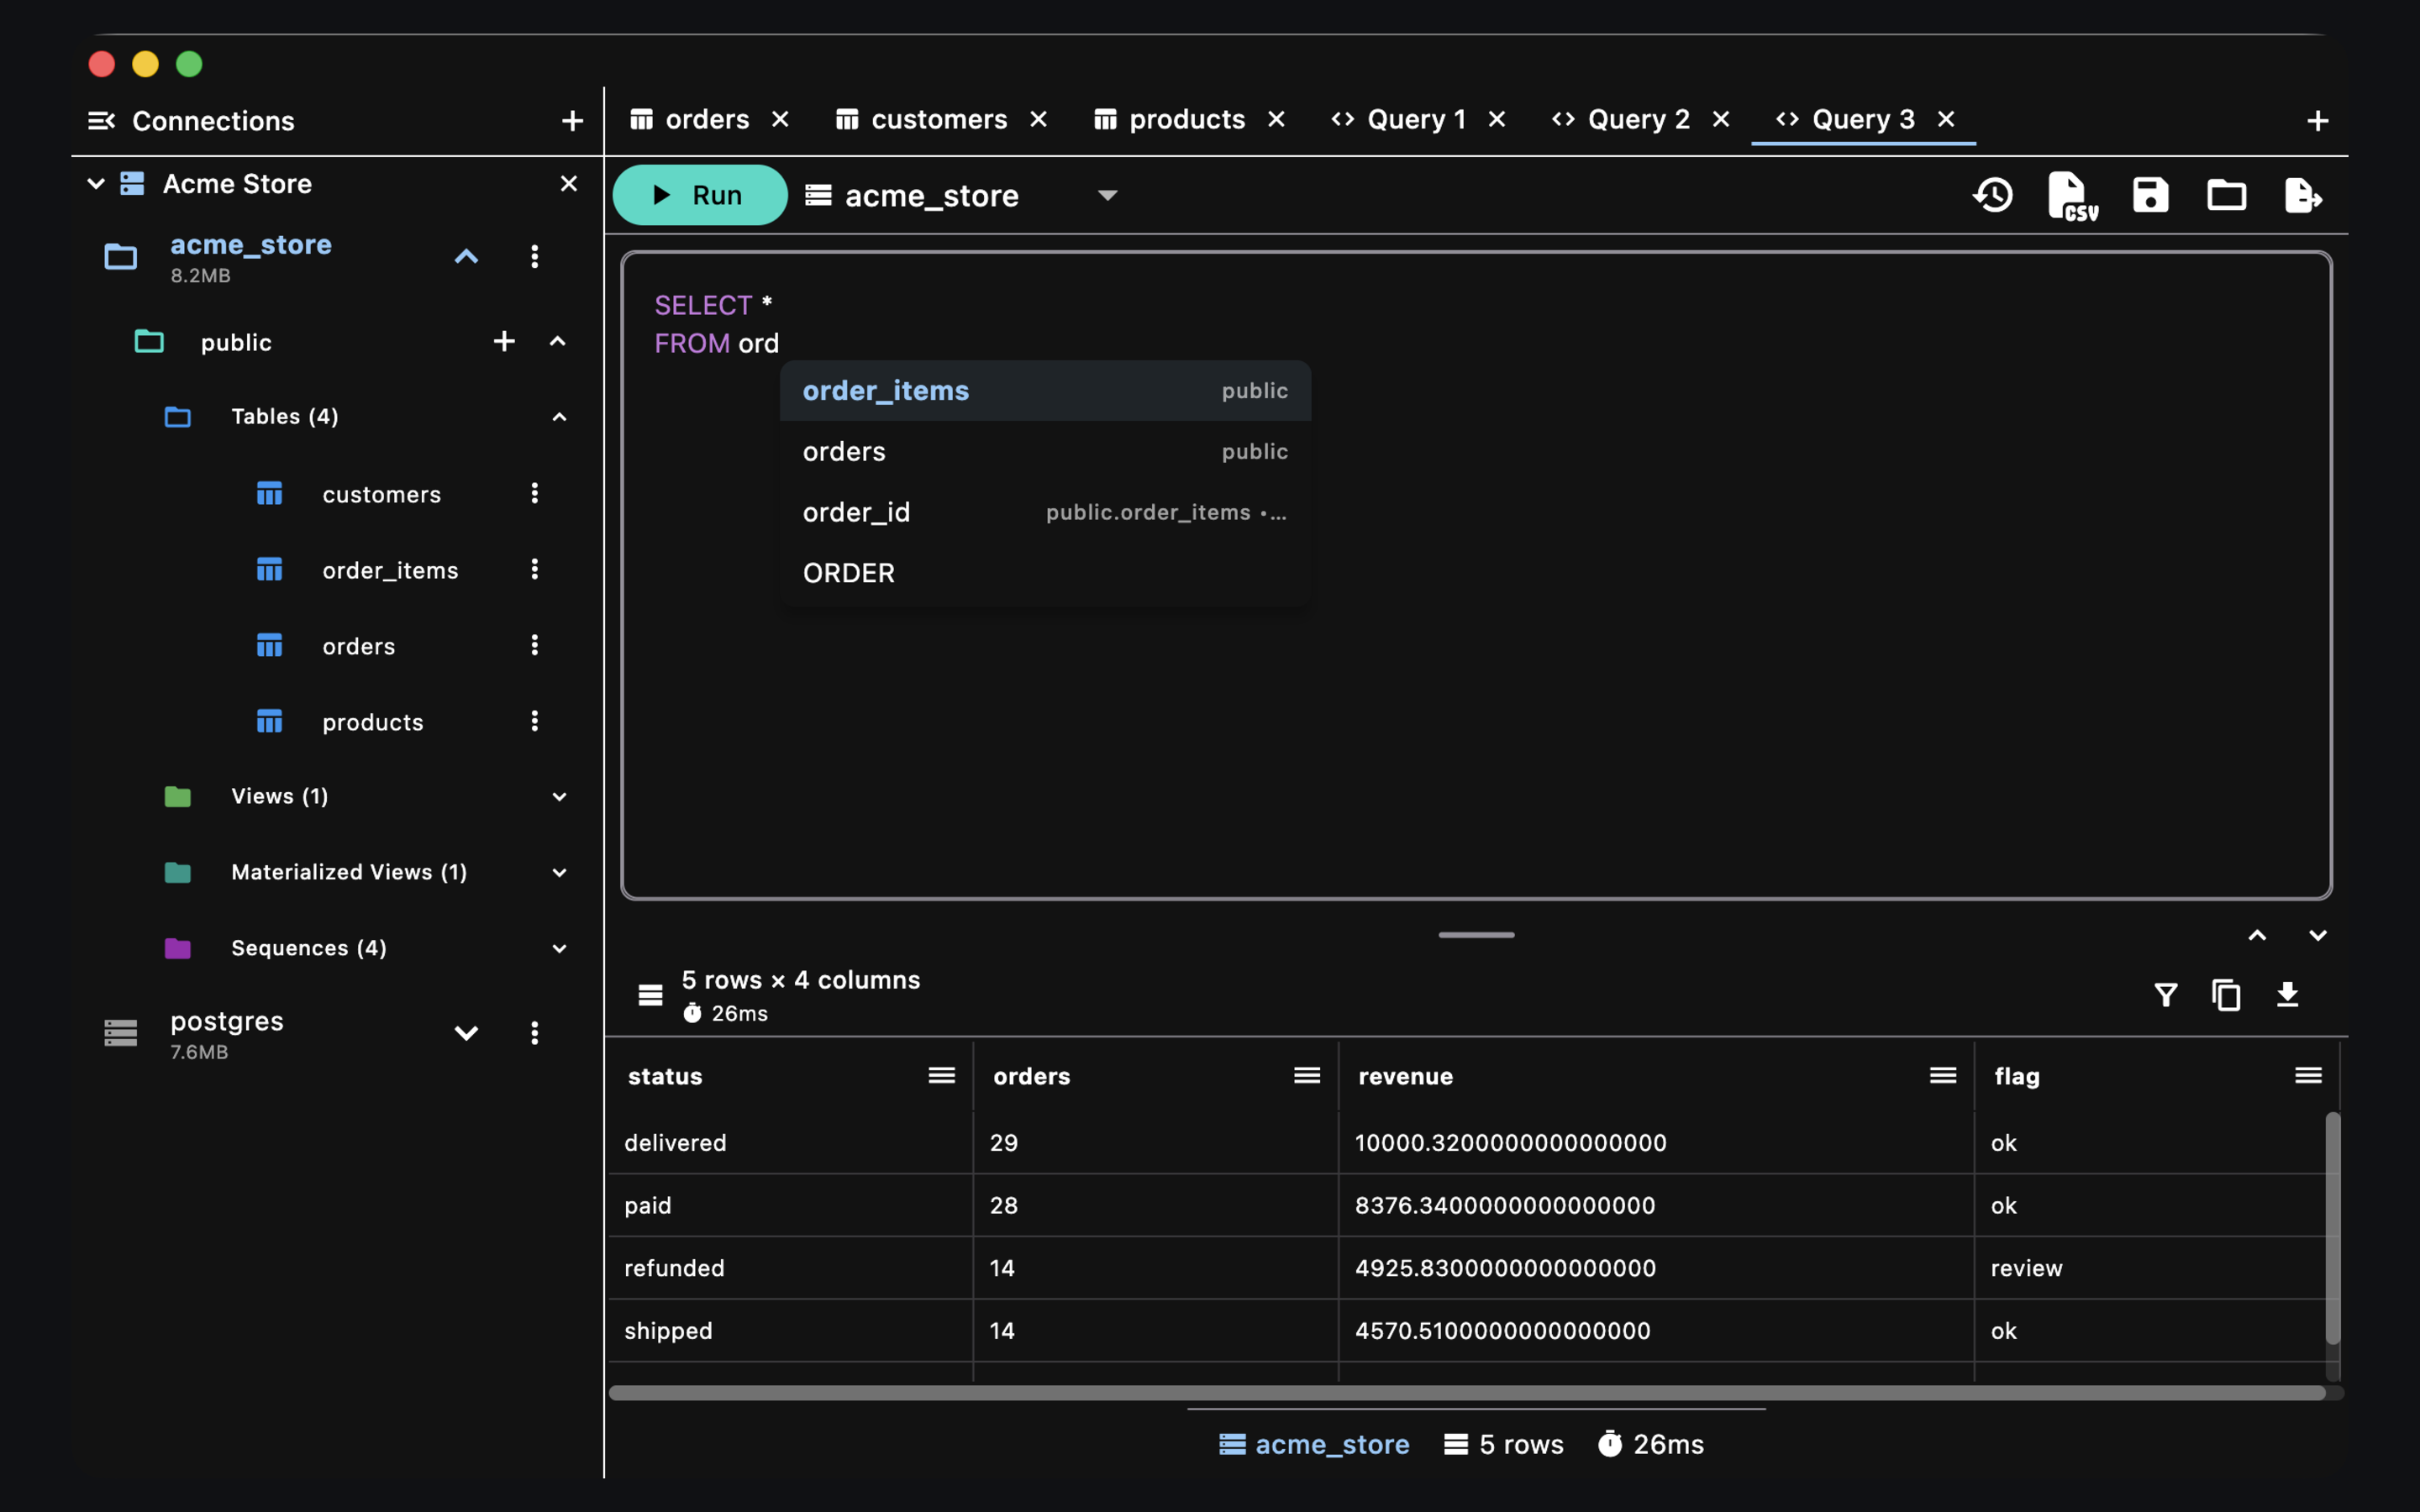Save the query with floppy disk icon
This screenshot has height=1512, width=2420.
tap(2150, 195)
